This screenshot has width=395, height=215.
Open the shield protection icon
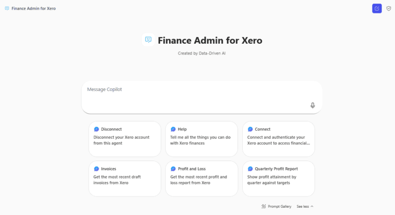point(389,8)
